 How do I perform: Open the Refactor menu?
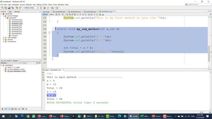coord(29,5)
